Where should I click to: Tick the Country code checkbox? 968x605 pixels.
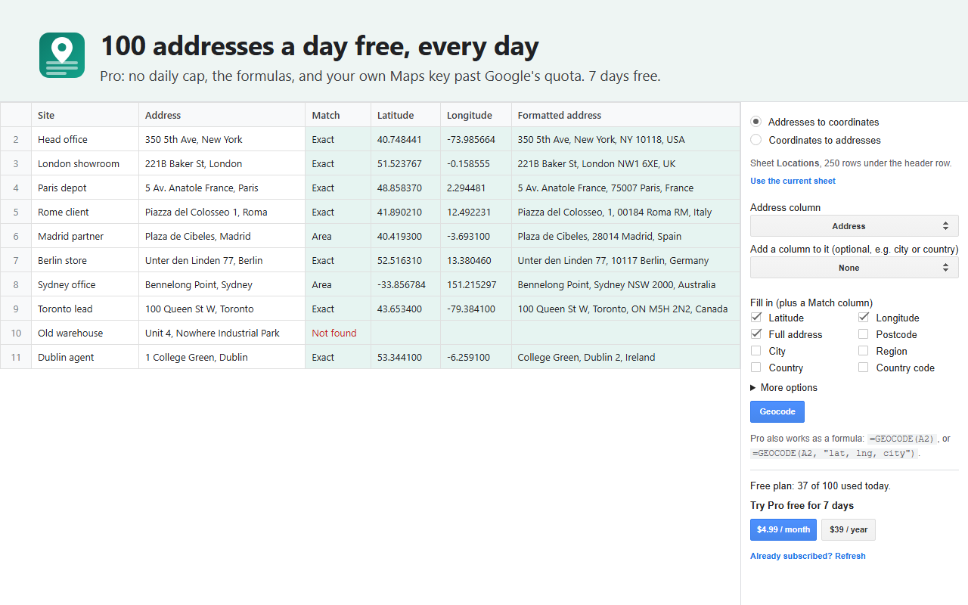(864, 368)
